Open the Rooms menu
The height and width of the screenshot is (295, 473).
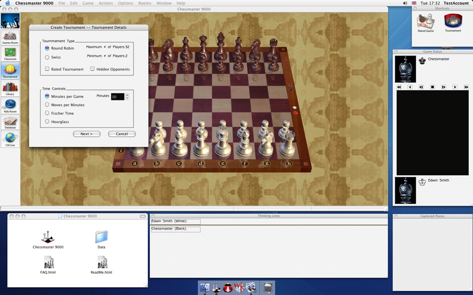(x=145, y=3)
